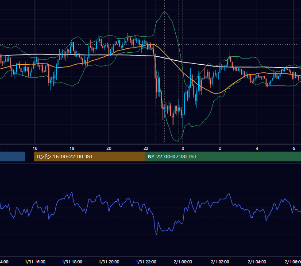The height and width of the screenshot is (266, 301).
Task: Click the 18 hour label on the price chart axis
Action: [72, 149]
